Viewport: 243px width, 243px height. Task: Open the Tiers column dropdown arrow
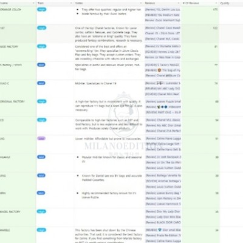click(x=71, y=3)
